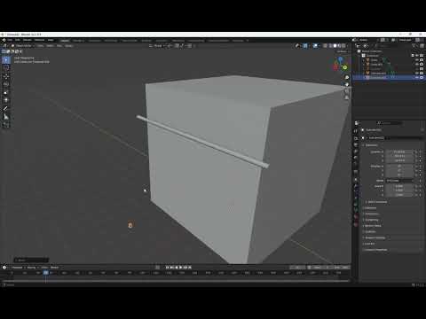Screen dimensions: 426x319
Task: Select the Scale tool
Action: (x=6, y=92)
